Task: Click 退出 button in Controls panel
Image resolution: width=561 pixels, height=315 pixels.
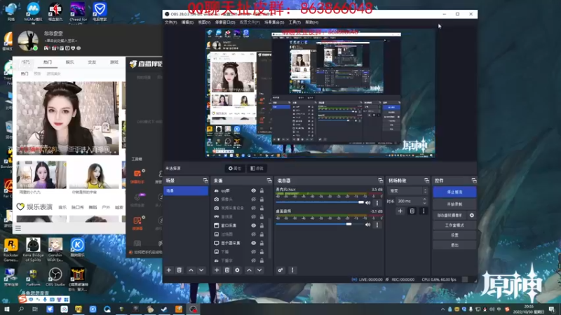Action: pyautogui.click(x=454, y=245)
